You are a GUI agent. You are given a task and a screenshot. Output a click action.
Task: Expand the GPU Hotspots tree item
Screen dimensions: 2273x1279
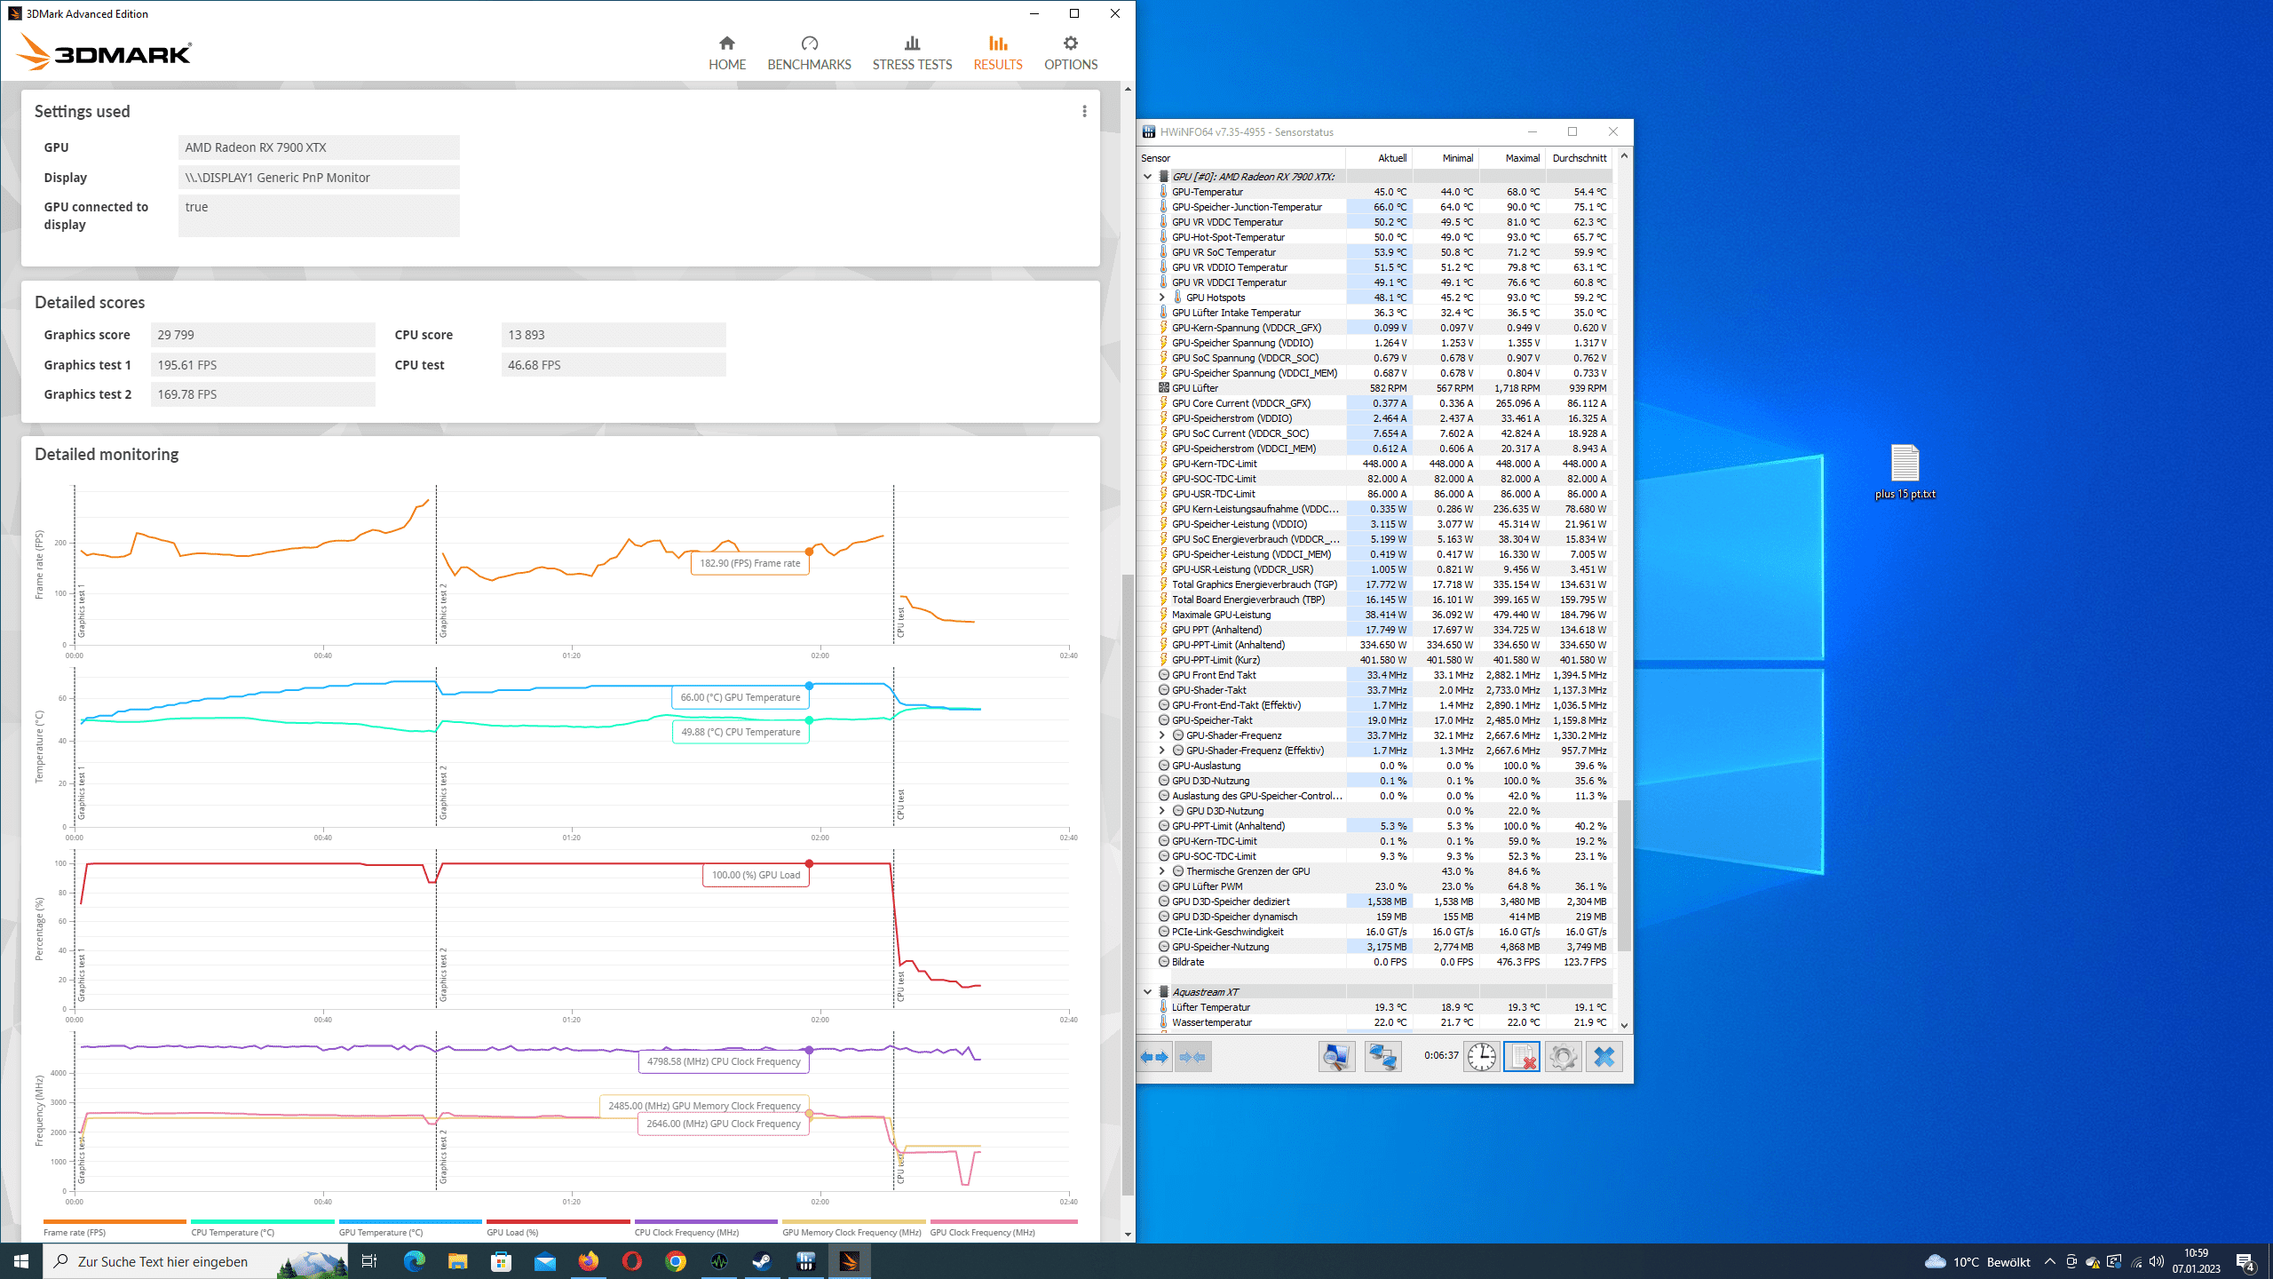[1161, 298]
